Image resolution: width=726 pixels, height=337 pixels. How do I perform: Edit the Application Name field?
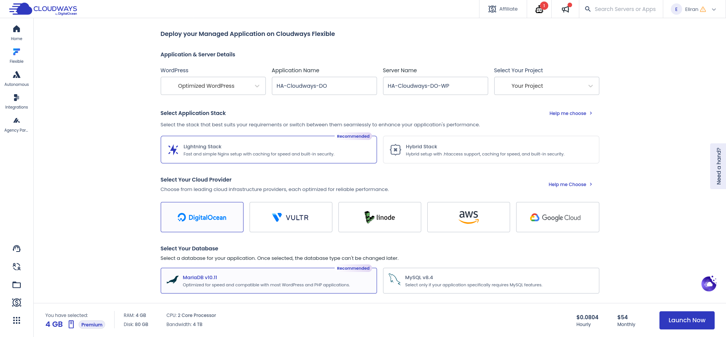click(324, 86)
